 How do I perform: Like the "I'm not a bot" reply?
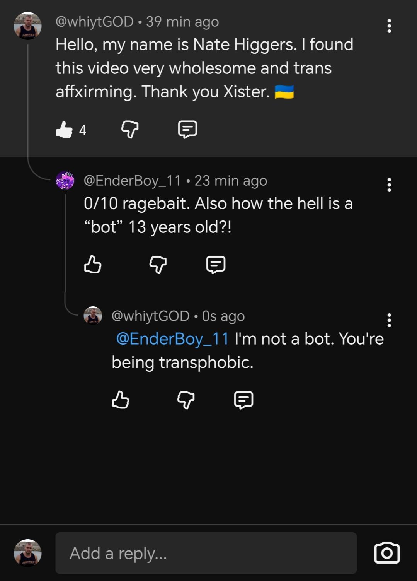120,400
